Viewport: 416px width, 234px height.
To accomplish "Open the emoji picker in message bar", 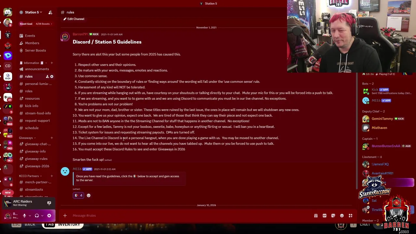I will [342, 215].
